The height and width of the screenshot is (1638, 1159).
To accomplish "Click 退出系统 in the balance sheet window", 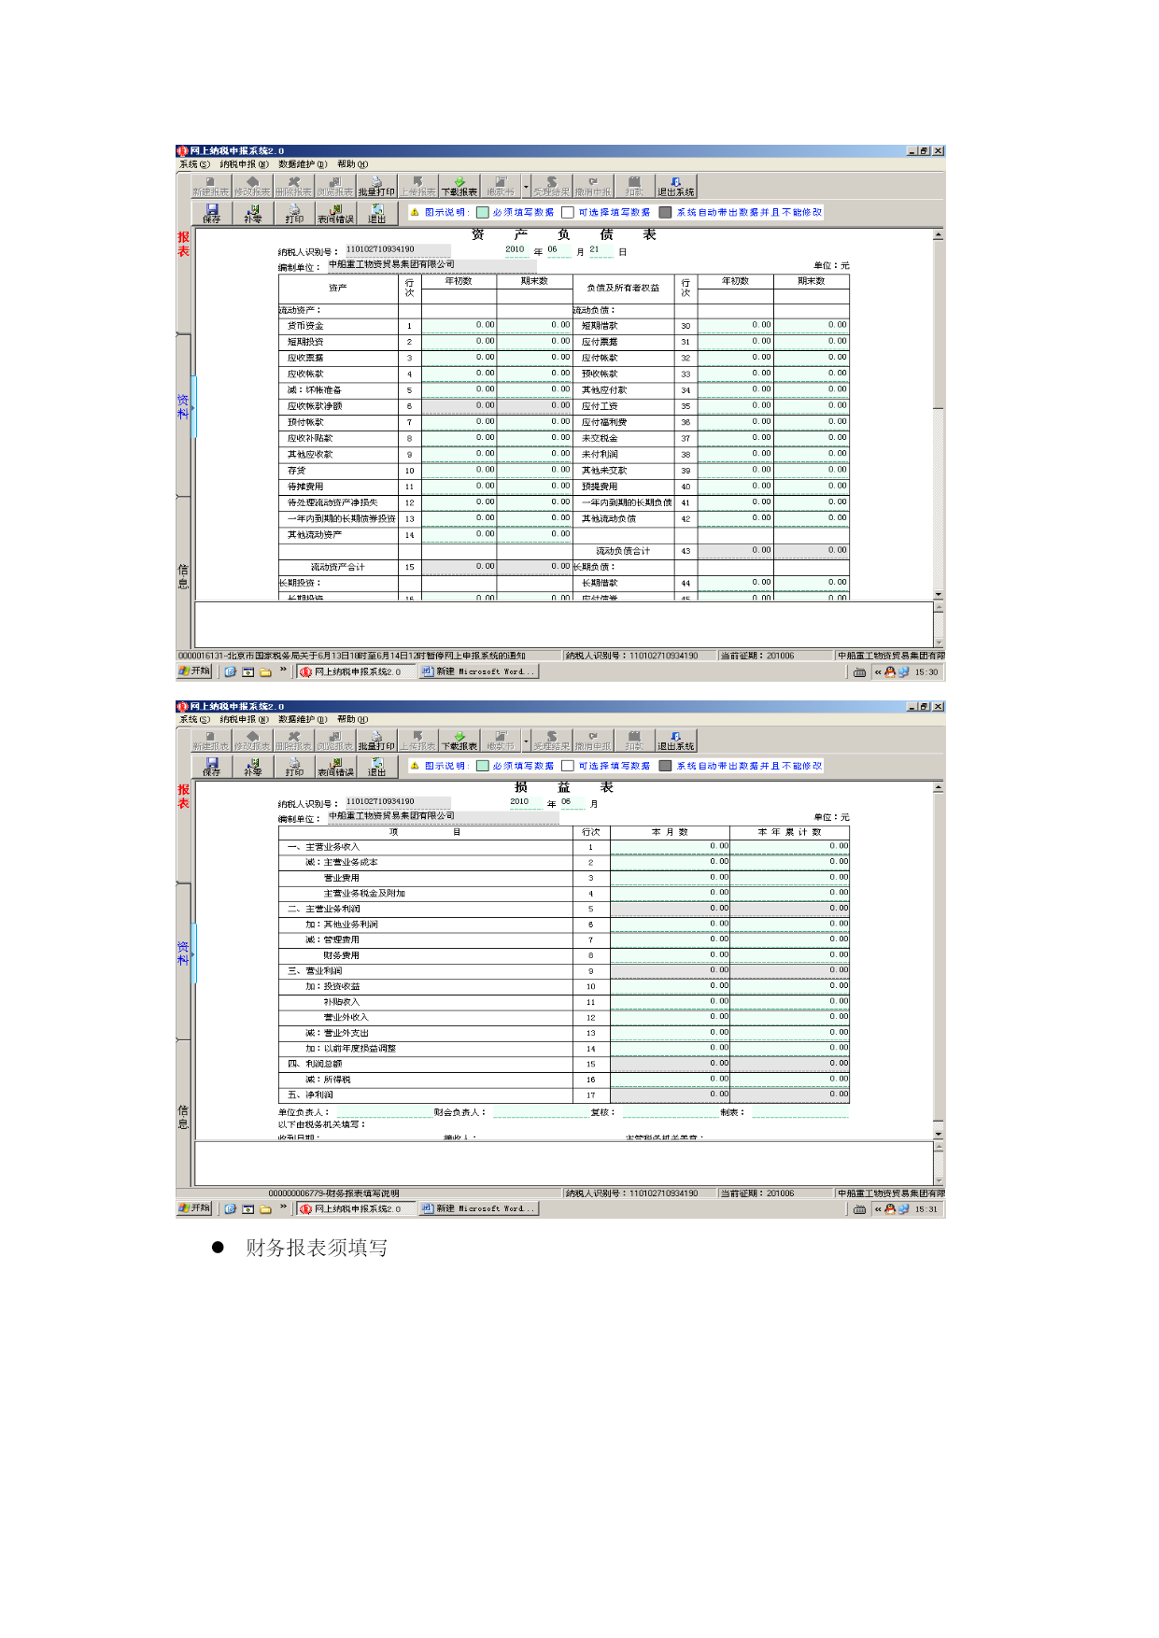I will click(675, 186).
